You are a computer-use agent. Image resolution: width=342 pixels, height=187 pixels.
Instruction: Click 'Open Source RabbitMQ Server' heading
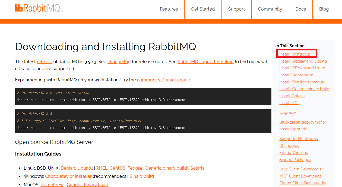click(54, 142)
